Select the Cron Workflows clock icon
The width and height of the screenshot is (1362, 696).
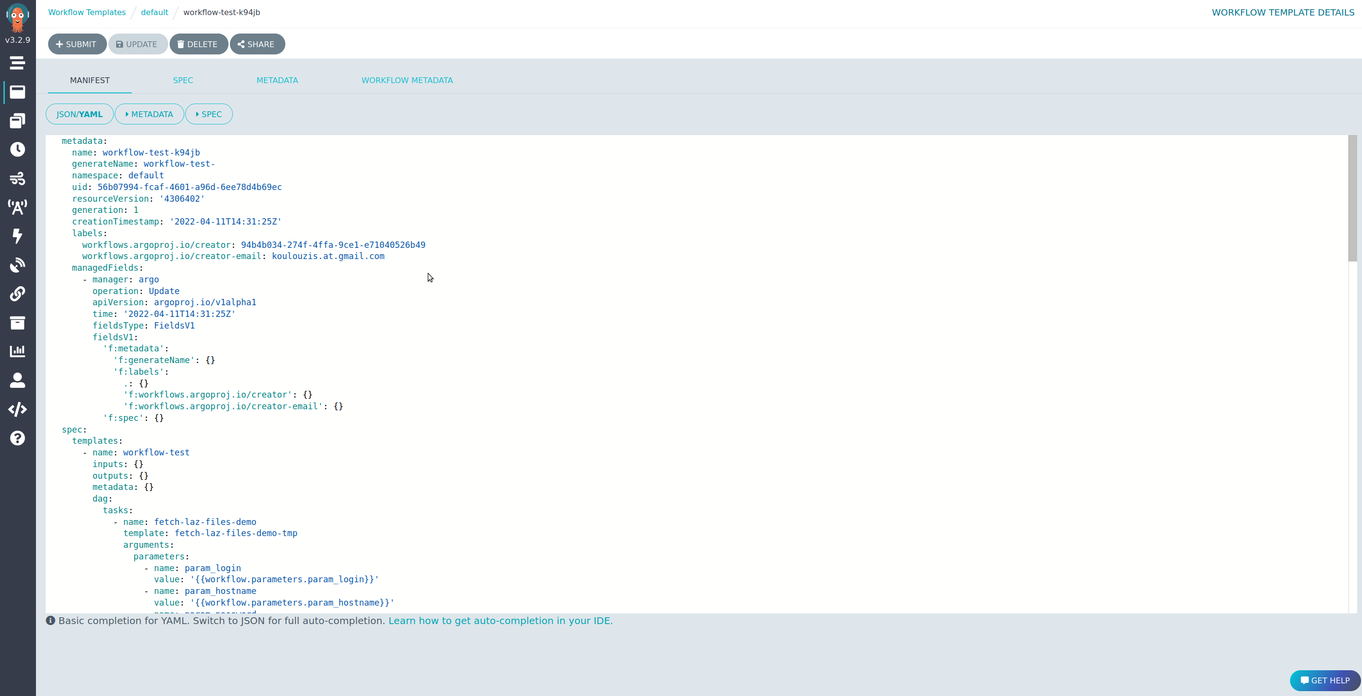[x=17, y=149]
